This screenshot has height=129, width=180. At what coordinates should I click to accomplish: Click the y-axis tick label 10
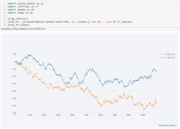14,54
